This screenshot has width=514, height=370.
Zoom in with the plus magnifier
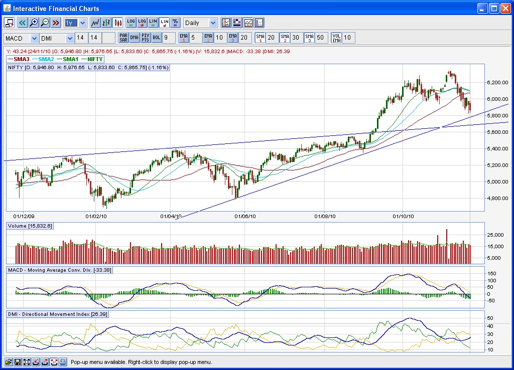click(34, 23)
